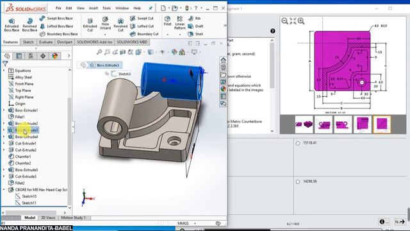Expand the Boss-Extrude2 feature

point(4,123)
